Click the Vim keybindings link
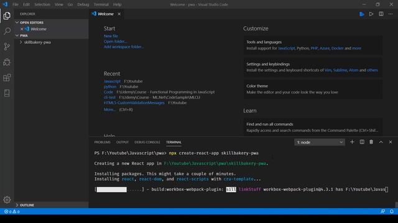Viewport: 398px width, 223px height. pos(328,70)
